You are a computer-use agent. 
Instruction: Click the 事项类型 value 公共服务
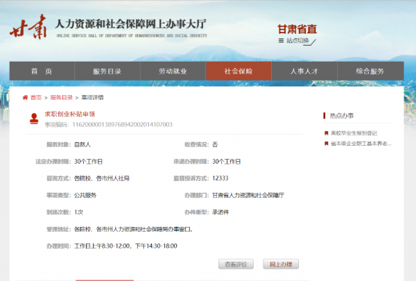point(85,195)
